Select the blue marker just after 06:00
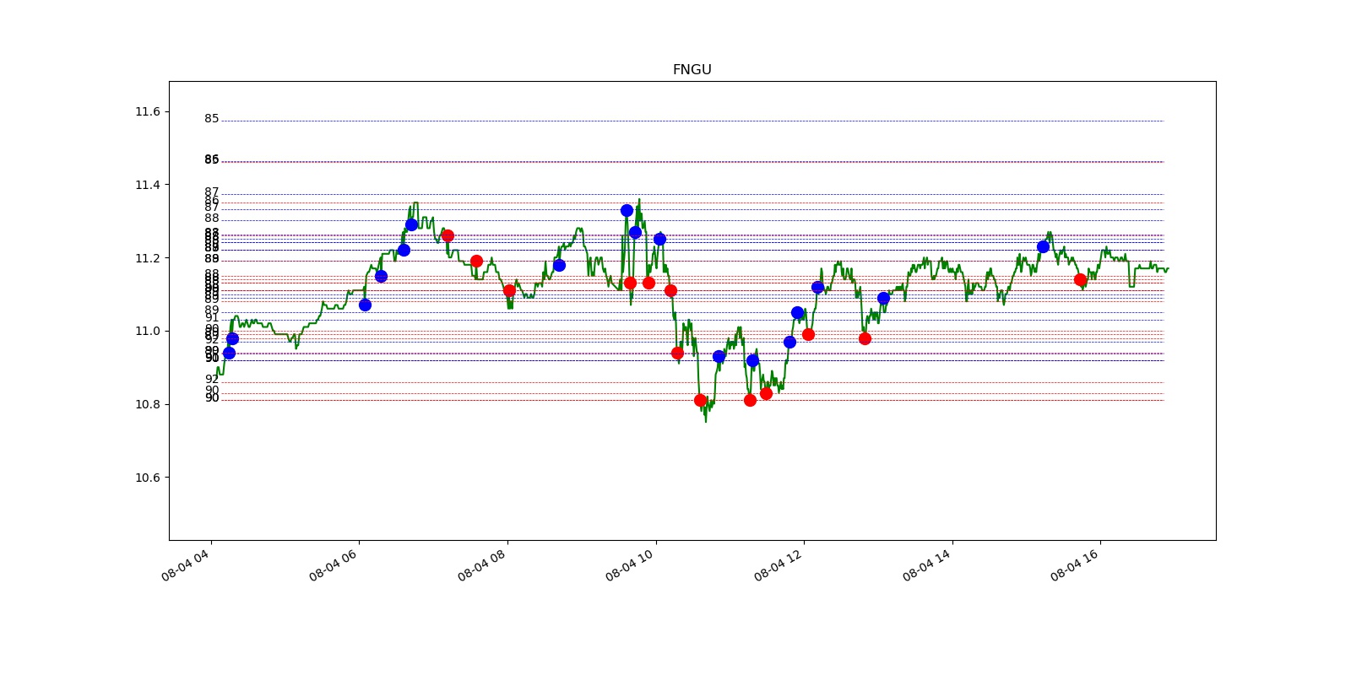Image resolution: width=1351 pixels, height=675 pixels. 365,305
